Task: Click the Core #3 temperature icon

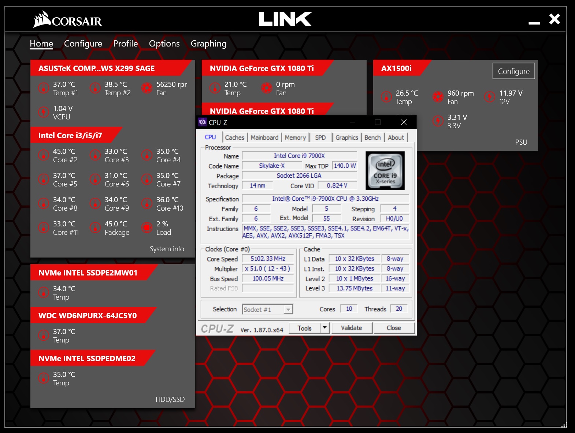Action: [x=95, y=155]
